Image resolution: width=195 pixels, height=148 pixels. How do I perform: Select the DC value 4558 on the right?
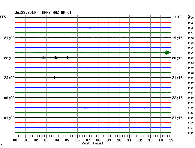coord(190,58)
